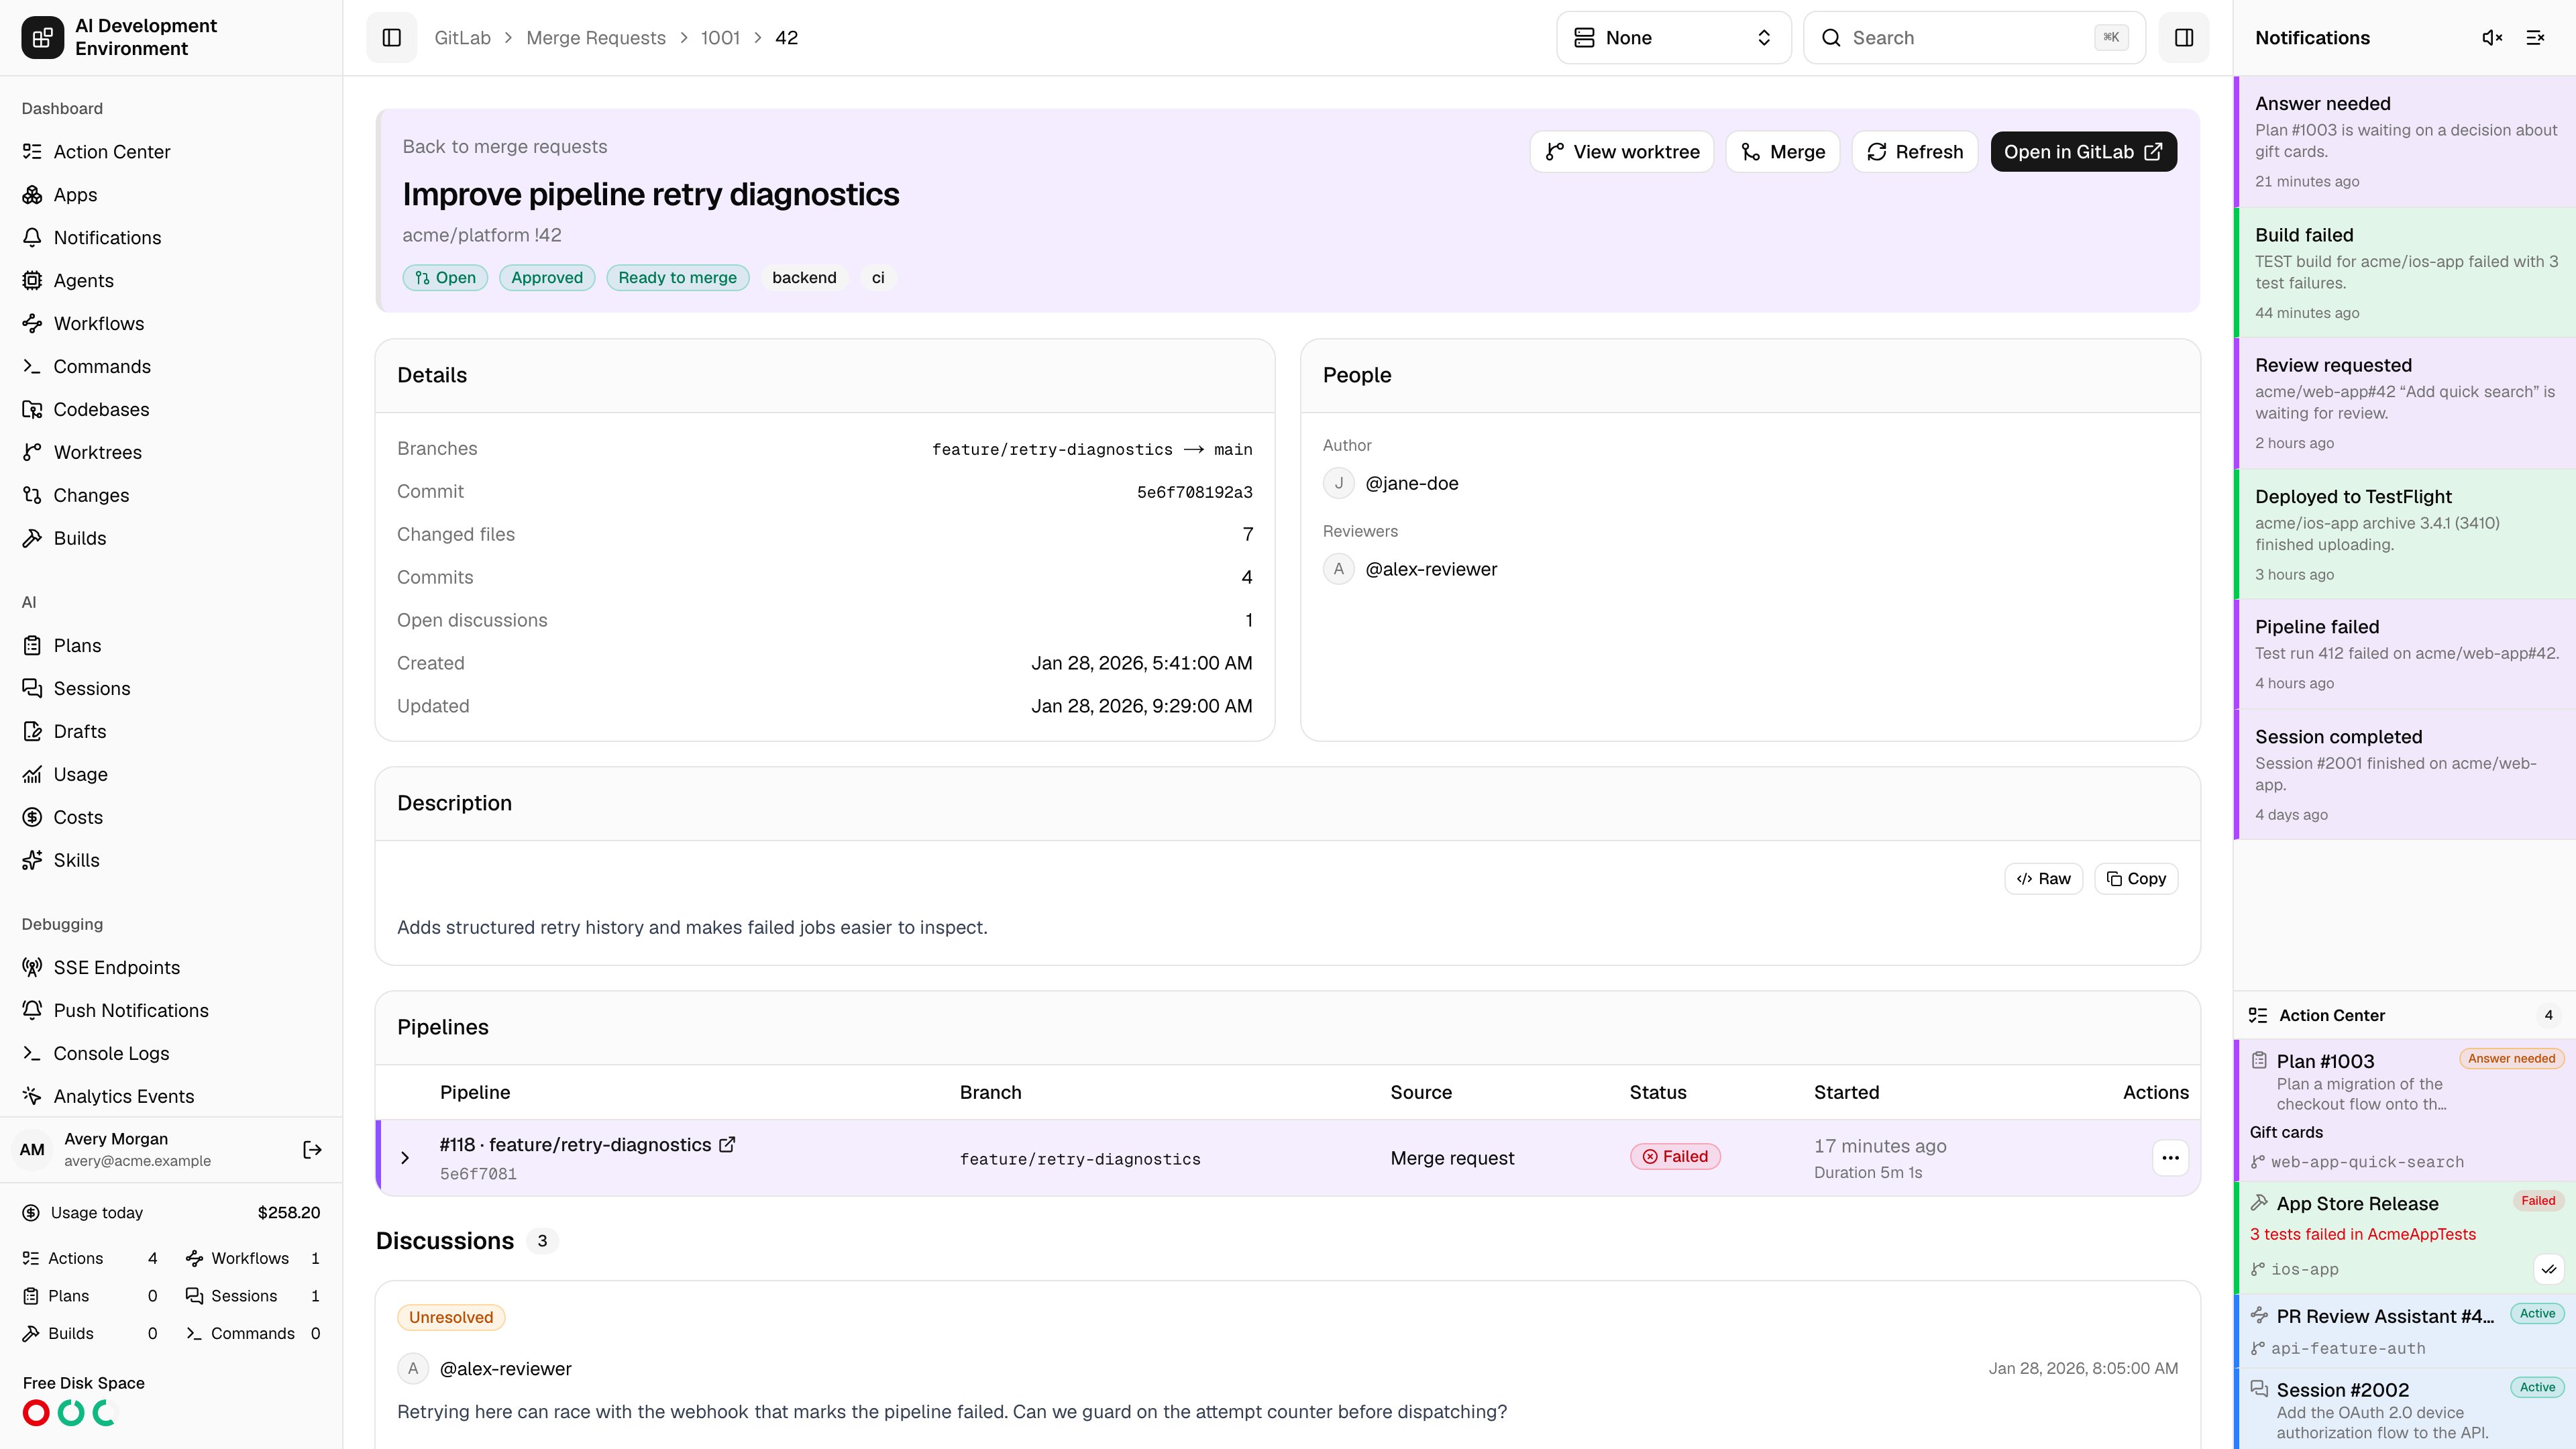Click the Usage chart icon

tap(32, 774)
